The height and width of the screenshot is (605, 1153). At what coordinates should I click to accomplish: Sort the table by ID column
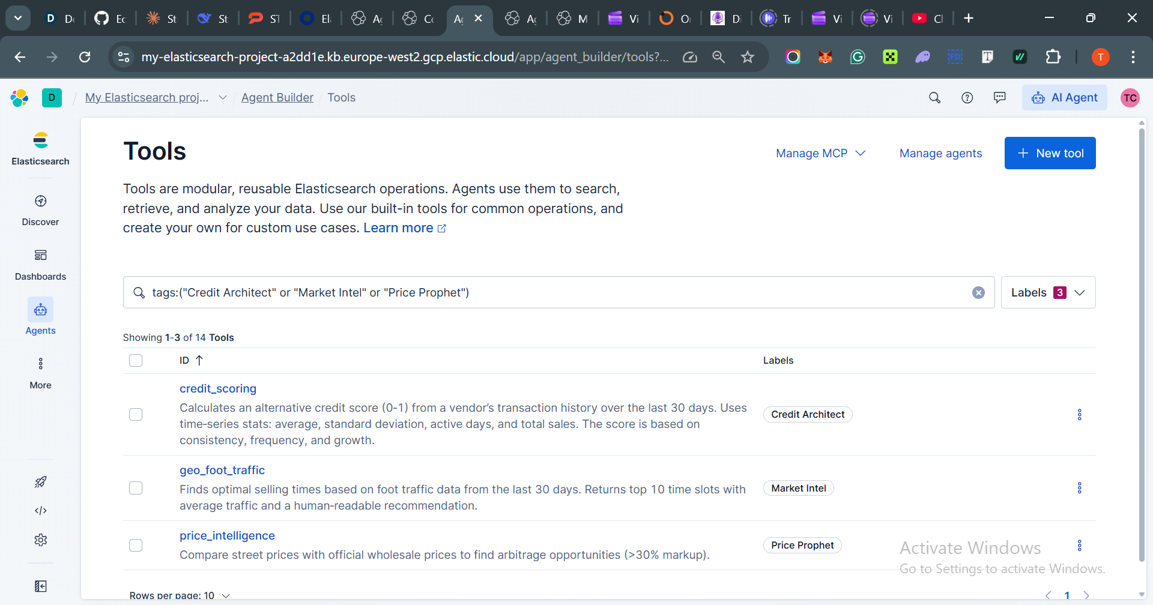[x=192, y=360]
